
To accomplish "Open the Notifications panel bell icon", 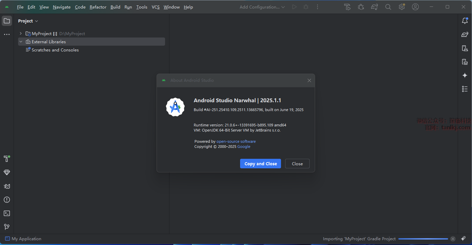I will [x=464, y=21].
